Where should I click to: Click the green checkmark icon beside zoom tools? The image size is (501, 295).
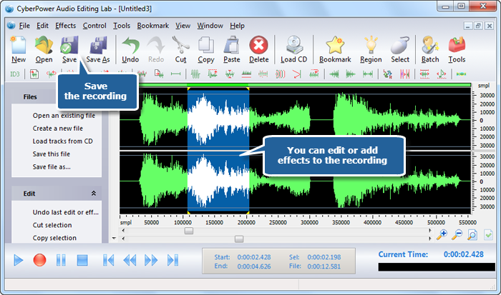tap(488, 235)
